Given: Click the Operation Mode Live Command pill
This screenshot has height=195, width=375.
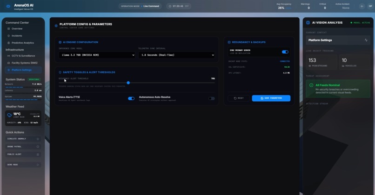Looking at the screenshot, I should [x=140, y=6].
